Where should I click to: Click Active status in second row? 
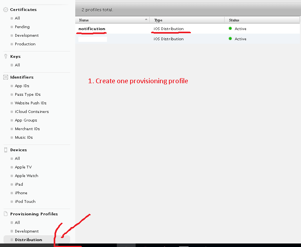240,39
